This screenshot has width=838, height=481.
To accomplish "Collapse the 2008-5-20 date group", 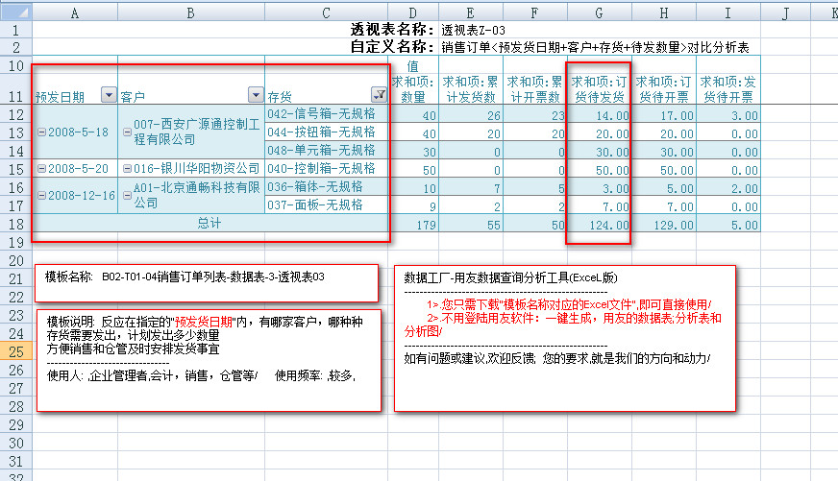I will click(x=41, y=169).
